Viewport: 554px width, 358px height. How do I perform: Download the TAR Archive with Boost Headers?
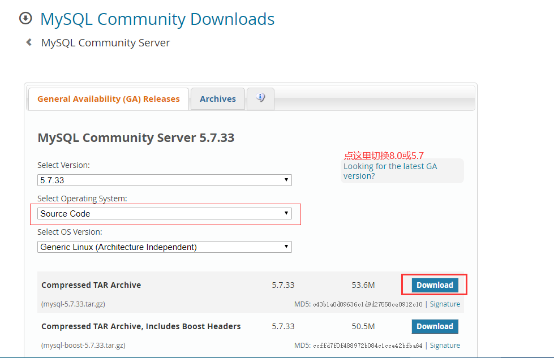point(435,326)
